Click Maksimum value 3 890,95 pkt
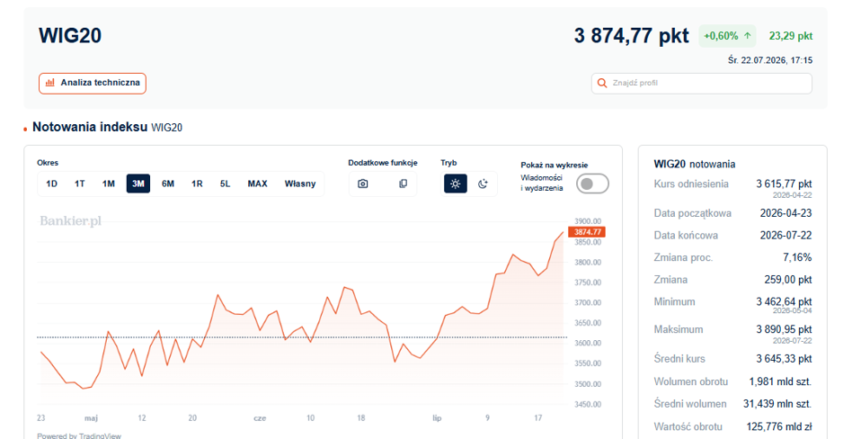This screenshot has height=439, width=852. (x=784, y=329)
